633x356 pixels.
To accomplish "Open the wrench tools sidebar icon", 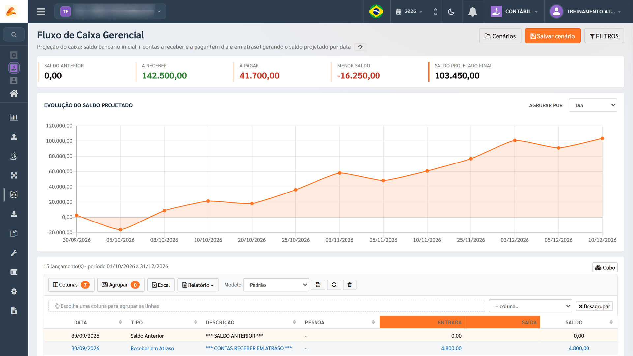I will (14, 253).
